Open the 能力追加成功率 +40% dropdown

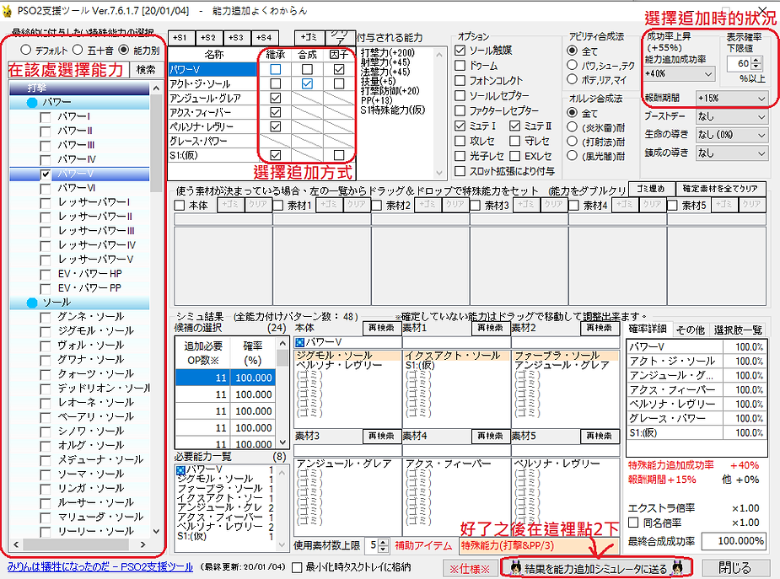coord(679,73)
